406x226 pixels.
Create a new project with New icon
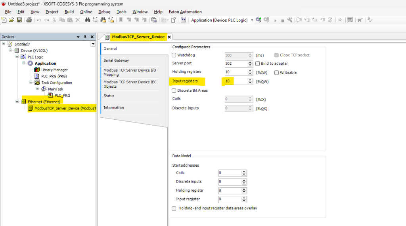[4, 20]
